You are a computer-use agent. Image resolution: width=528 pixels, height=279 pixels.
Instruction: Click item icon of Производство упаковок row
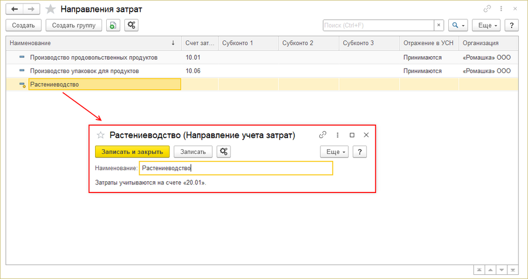(22, 71)
